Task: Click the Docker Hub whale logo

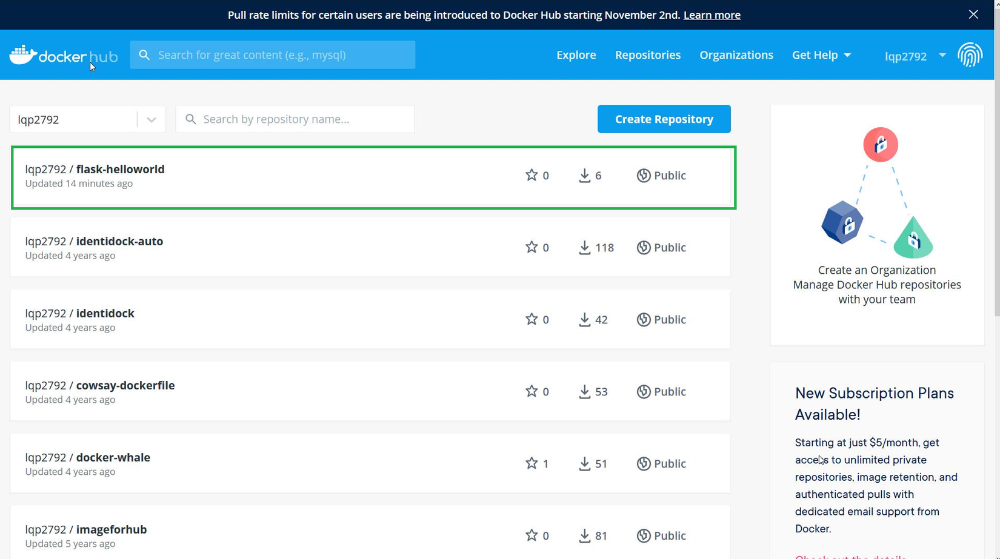Action: coord(23,55)
